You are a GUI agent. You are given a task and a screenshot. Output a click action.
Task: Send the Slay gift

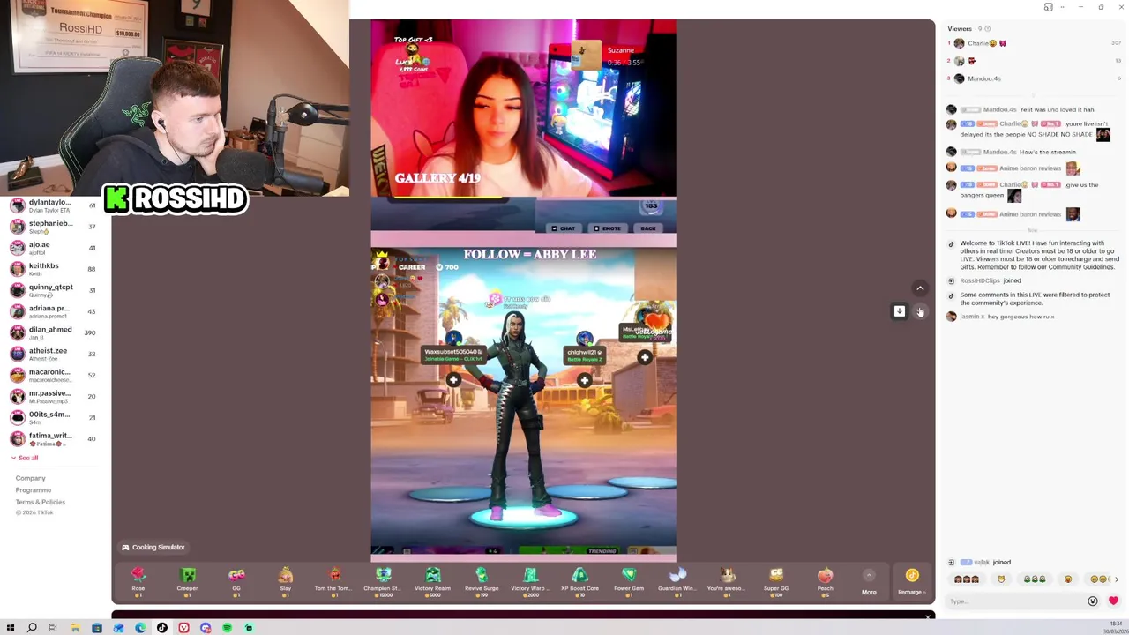pyautogui.click(x=285, y=582)
